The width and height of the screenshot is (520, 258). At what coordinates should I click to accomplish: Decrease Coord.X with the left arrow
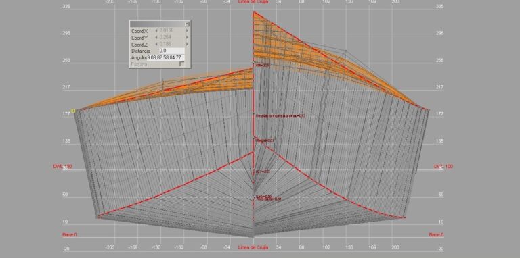tap(156, 31)
